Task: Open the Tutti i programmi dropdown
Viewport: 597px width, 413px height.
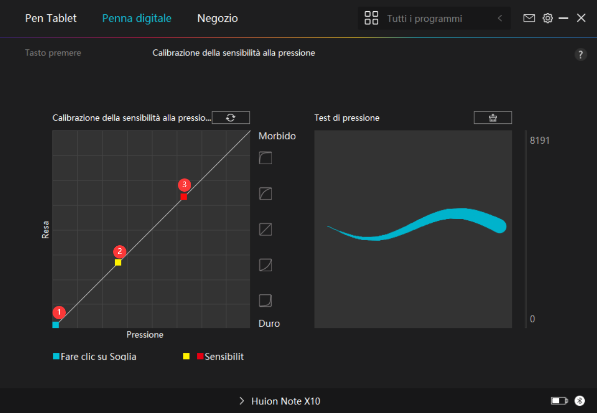Action: coord(424,19)
